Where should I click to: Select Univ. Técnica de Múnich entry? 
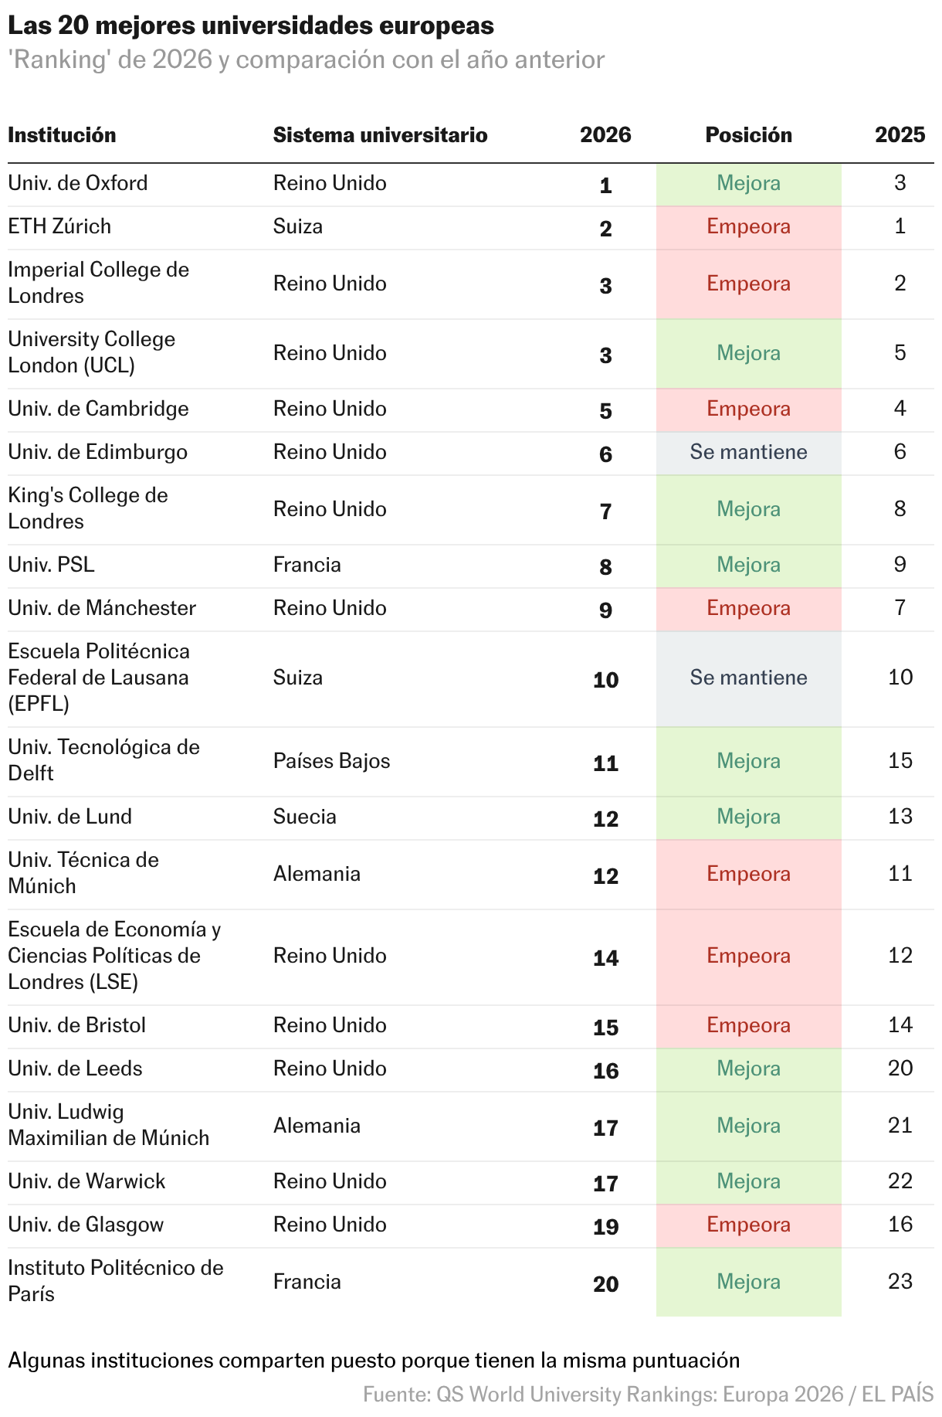pos(83,873)
